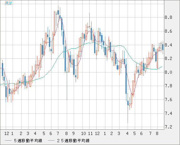
Task: Click the 8.4 price axis label
Action: [168, 45]
